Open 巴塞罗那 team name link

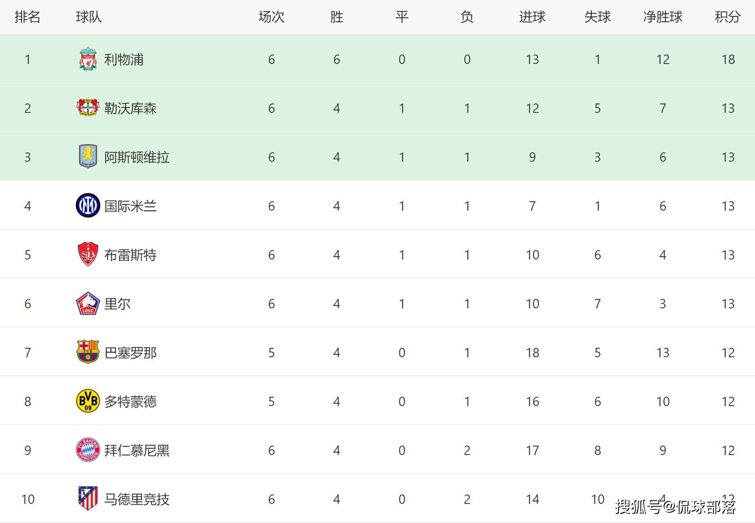tap(130, 353)
